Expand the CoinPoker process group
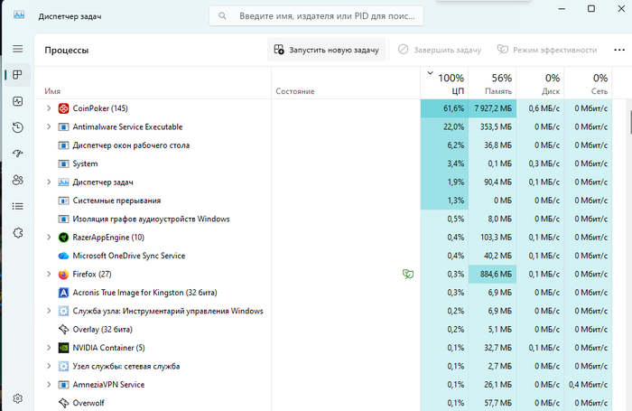632x411 pixels. 49,108
